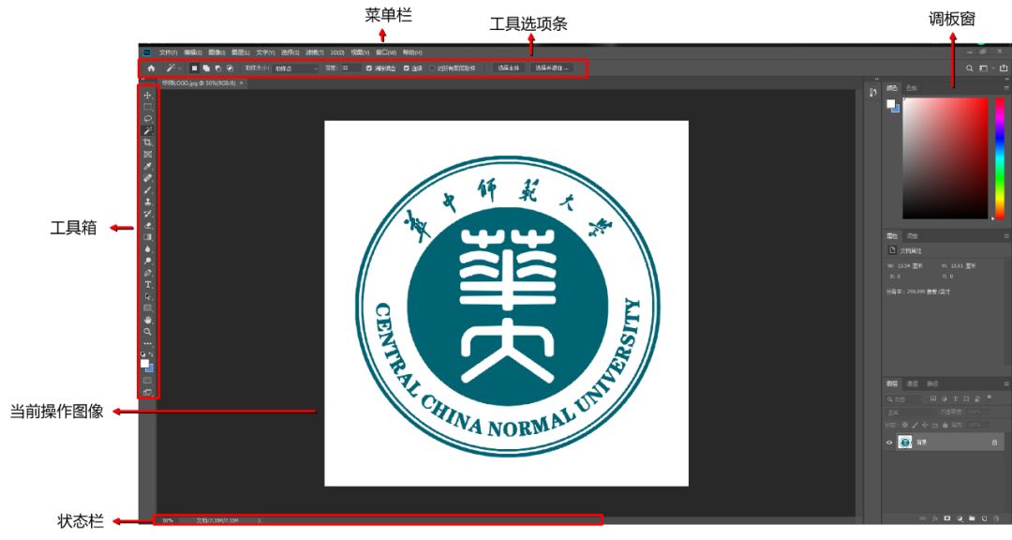Image resolution: width=1012 pixels, height=540 pixels.
Task: Select the Path Selection tool
Action: click(x=148, y=296)
